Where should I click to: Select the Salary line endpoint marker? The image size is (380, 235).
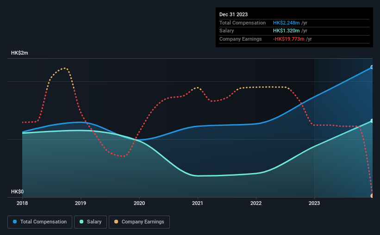372,121
